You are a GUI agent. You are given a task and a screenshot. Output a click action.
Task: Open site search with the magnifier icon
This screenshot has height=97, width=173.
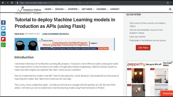pos(170,9)
